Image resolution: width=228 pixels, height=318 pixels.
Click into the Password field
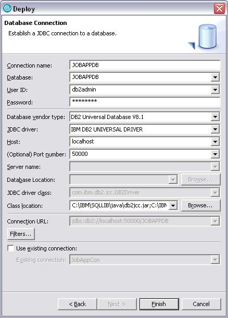(145, 102)
